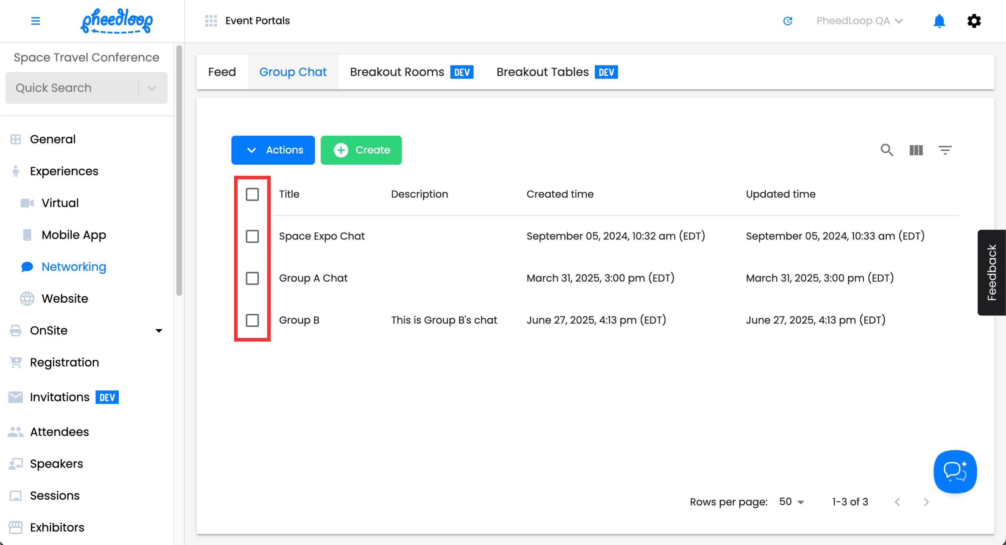
Task: Click the hamburger menu icon
Action: (x=36, y=21)
